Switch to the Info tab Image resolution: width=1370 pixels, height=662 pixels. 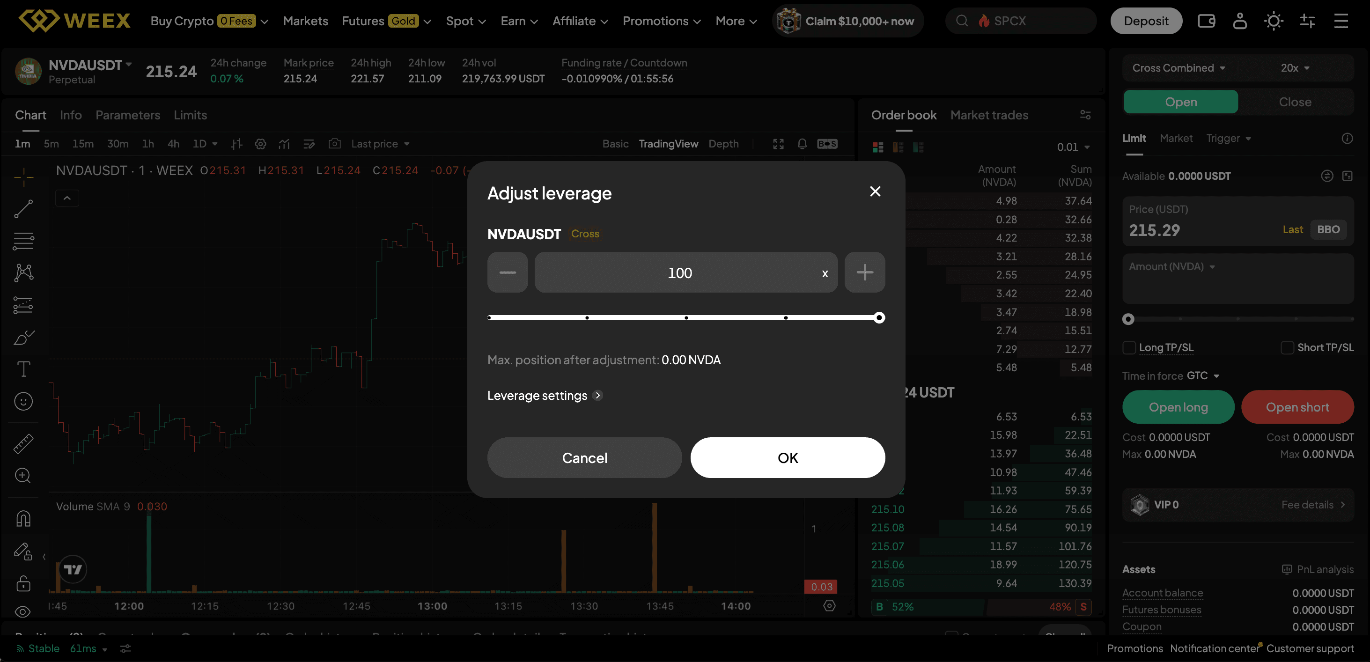pos(71,115)
